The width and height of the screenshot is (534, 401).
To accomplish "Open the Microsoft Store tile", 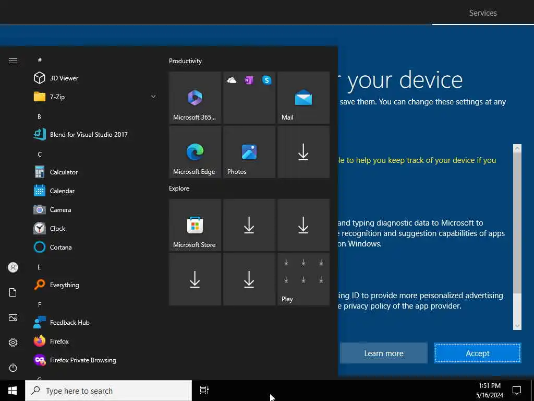I will [x=195, y=225].
